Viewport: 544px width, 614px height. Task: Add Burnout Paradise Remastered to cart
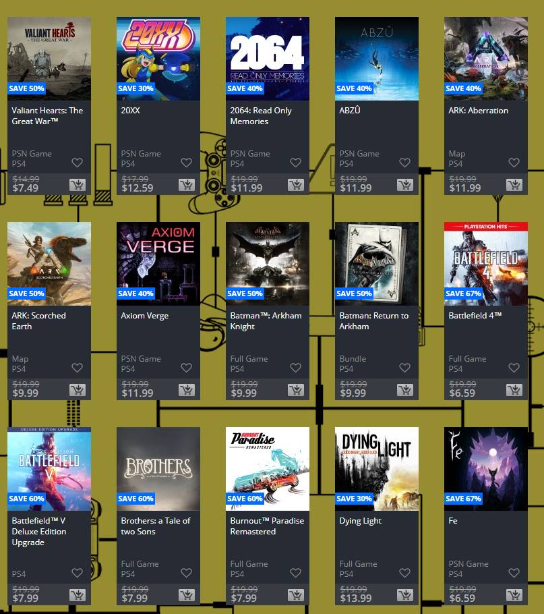(296, 595)
